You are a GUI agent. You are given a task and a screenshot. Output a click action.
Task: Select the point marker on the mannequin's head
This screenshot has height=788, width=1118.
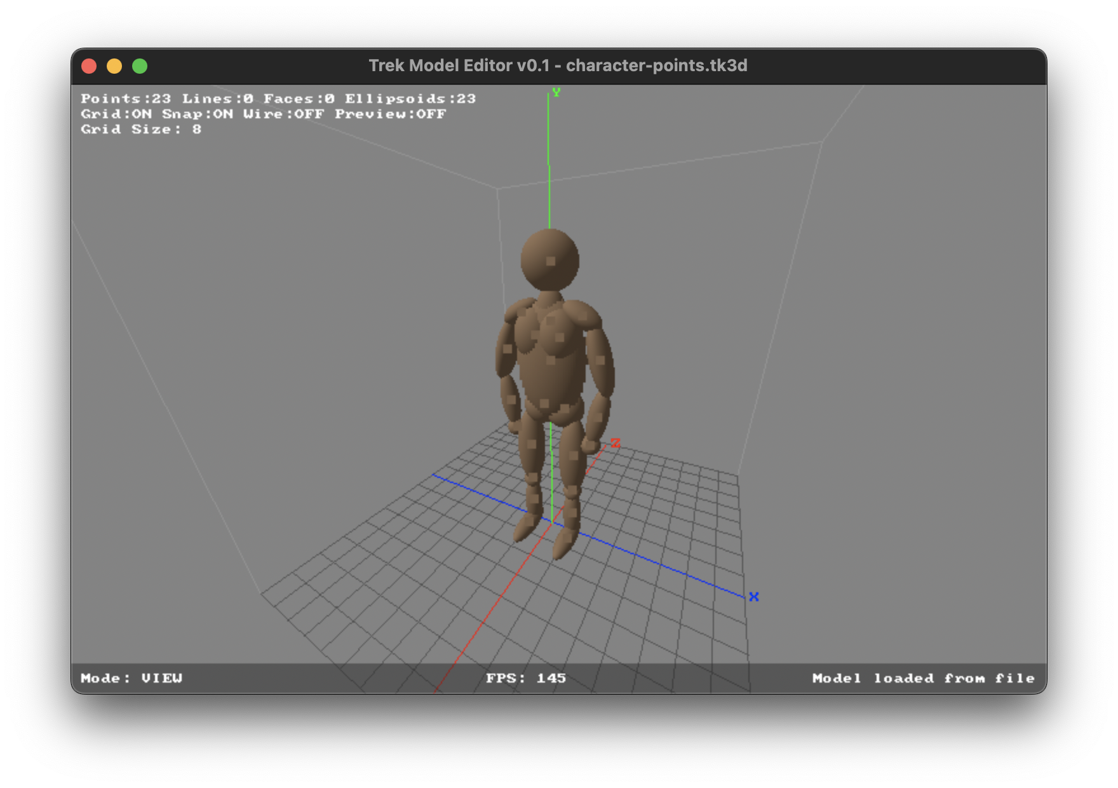pyautogui.click(x=550, y=262)
